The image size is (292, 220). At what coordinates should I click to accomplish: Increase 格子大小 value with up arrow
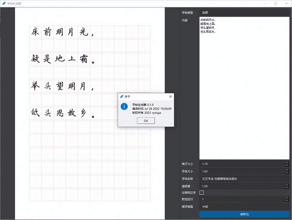(287, 162)
